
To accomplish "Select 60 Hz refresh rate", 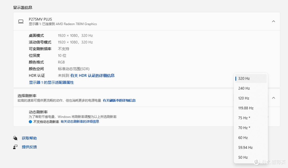I will click(x=251, y=138).
